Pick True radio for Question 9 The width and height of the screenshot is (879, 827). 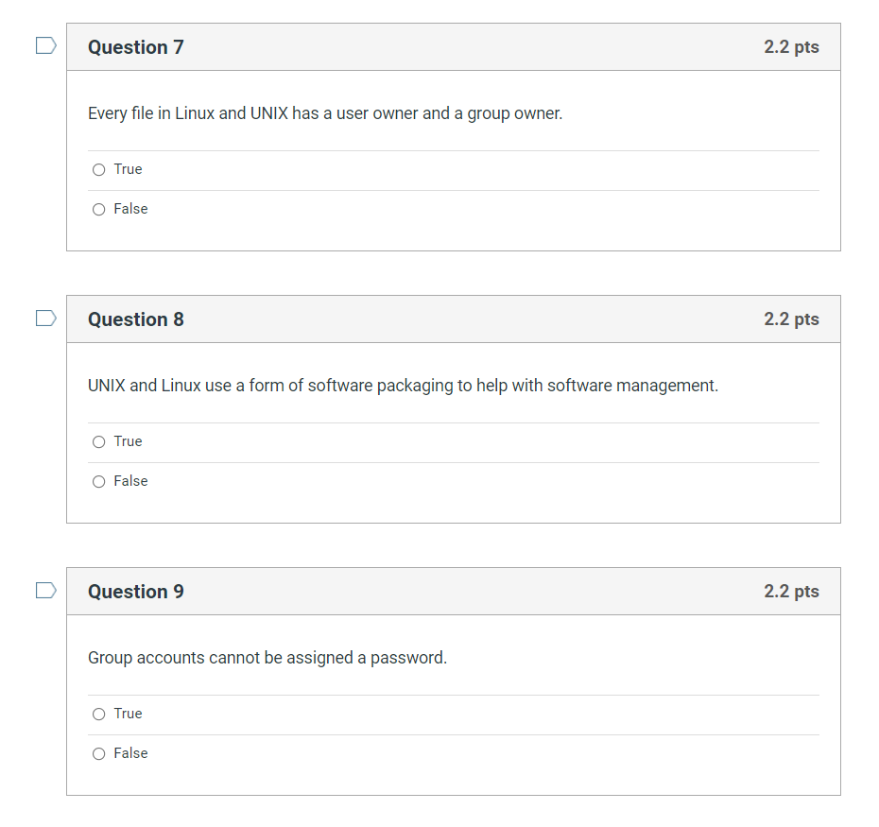(98, 715)
